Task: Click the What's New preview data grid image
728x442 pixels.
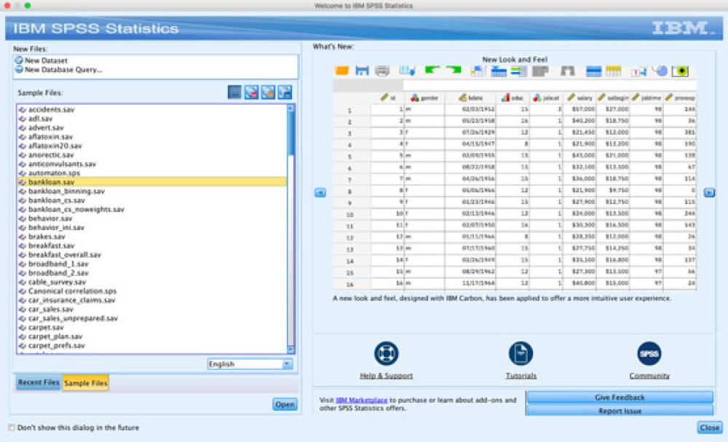Action: [x=515, y=178]
